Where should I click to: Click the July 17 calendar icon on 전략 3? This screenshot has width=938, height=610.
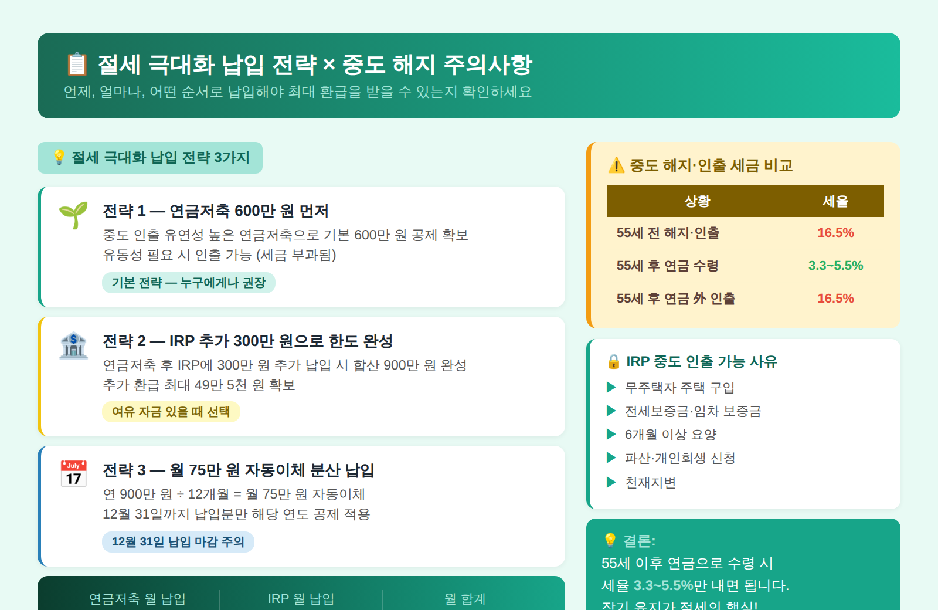pos(73,472)
